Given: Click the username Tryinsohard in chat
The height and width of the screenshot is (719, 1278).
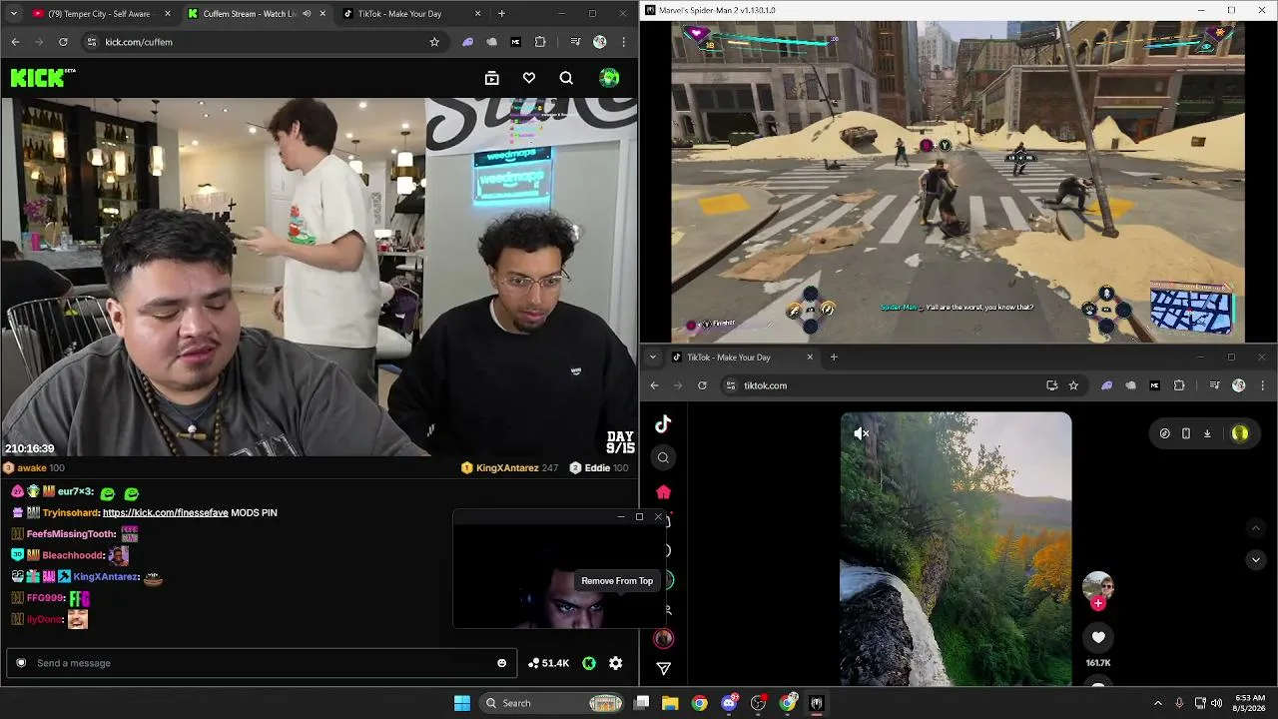Looking at the screenshot, I should [70, 512].
